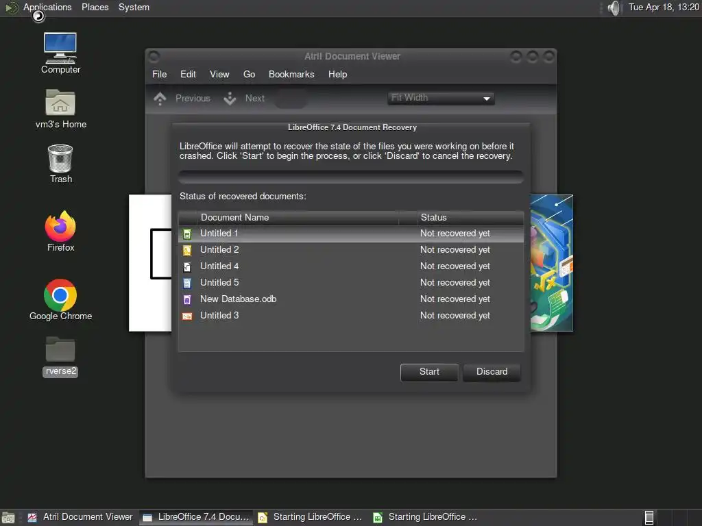
Task: Switch to Atril Document Viewer taskbar button
Action: 81,518
